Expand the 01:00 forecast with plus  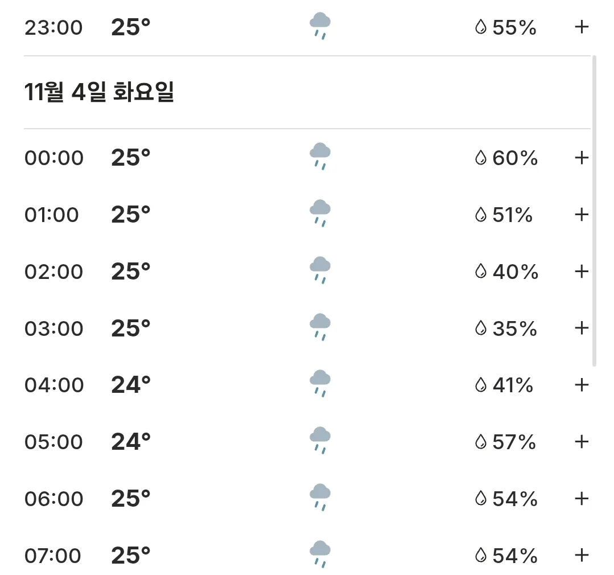pos(582,214)
